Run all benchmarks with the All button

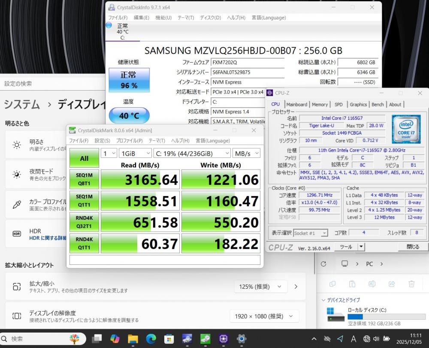(84, 158)
